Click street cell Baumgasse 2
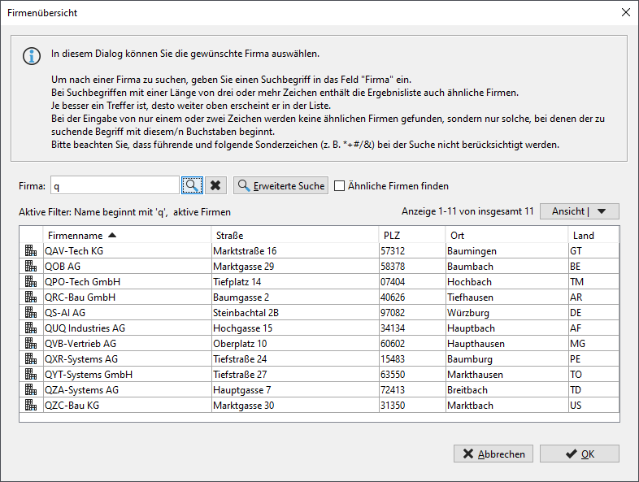The width and height of the screenshot is (639, 482). tap(295, 297)
